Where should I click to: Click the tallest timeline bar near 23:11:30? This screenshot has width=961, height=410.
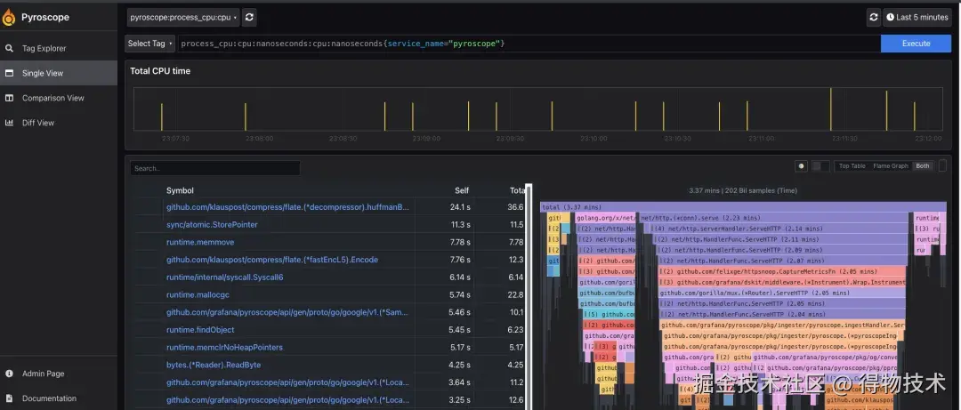[831, 109]
